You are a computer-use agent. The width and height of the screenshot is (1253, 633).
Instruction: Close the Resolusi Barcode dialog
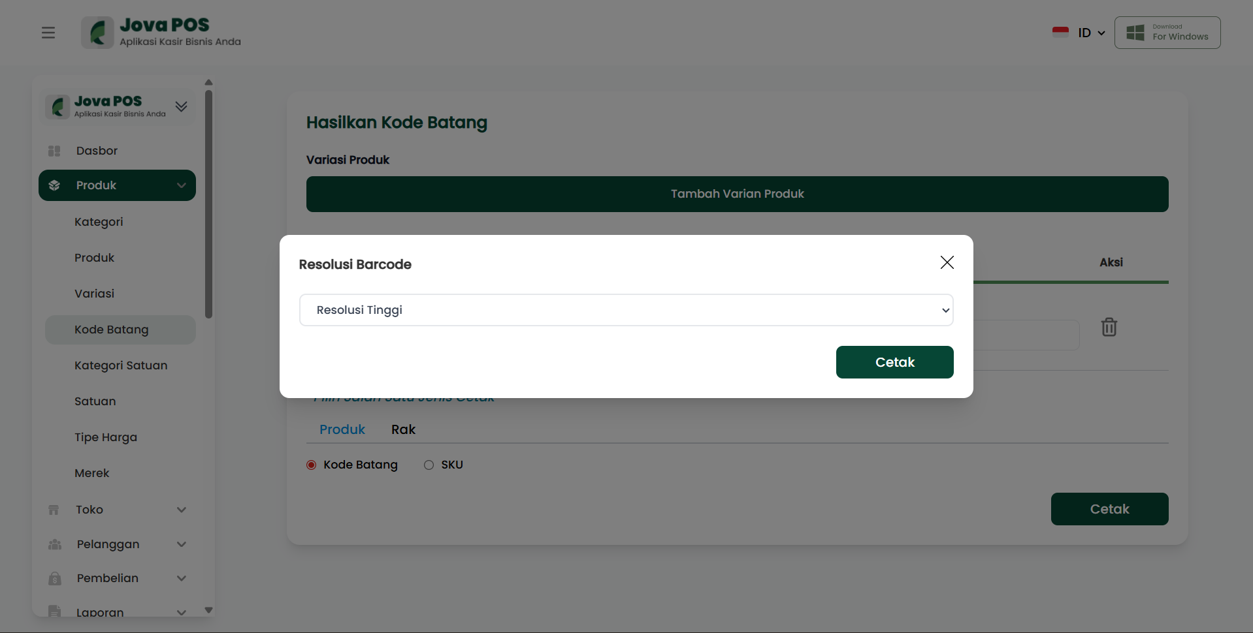pyautogui.click(x=947, y=262)
